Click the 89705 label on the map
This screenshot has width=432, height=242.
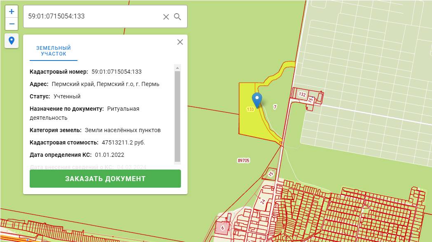point(244,161)
